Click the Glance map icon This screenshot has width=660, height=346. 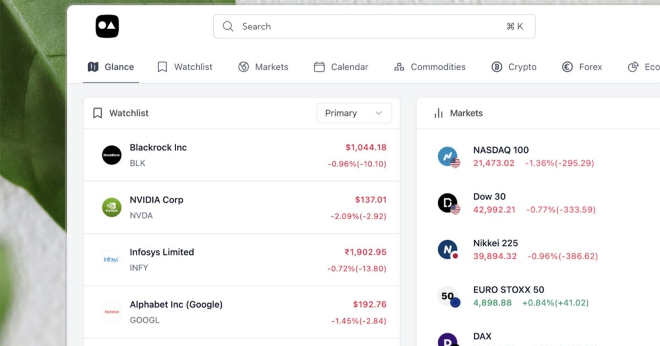coord(93,67)
